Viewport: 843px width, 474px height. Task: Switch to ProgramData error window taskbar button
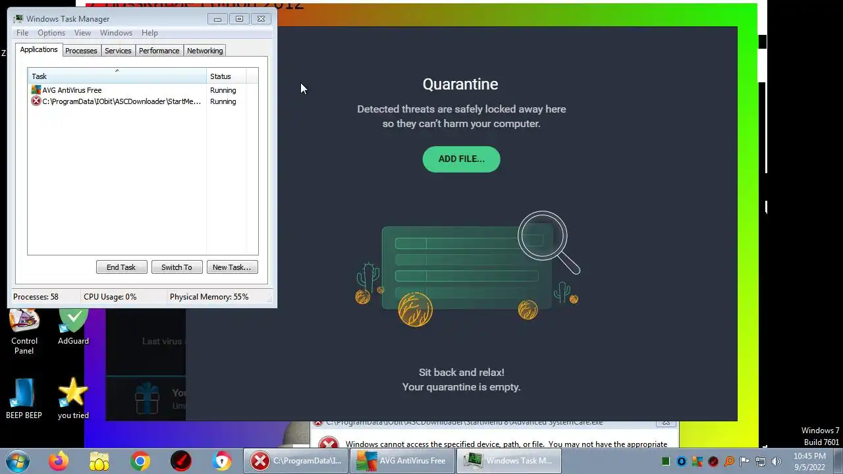click(x=296, y=461)
